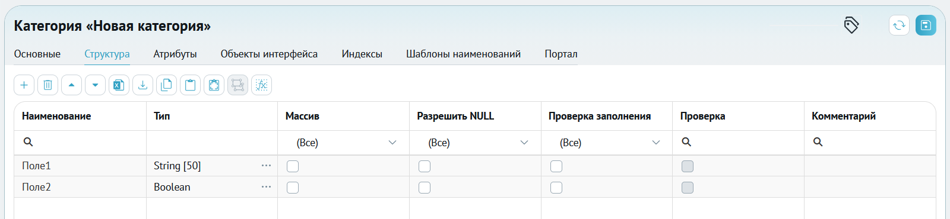The image size is (950, 219).
Task: Click the fx formula icon
Action: click(x=261, y=85)
